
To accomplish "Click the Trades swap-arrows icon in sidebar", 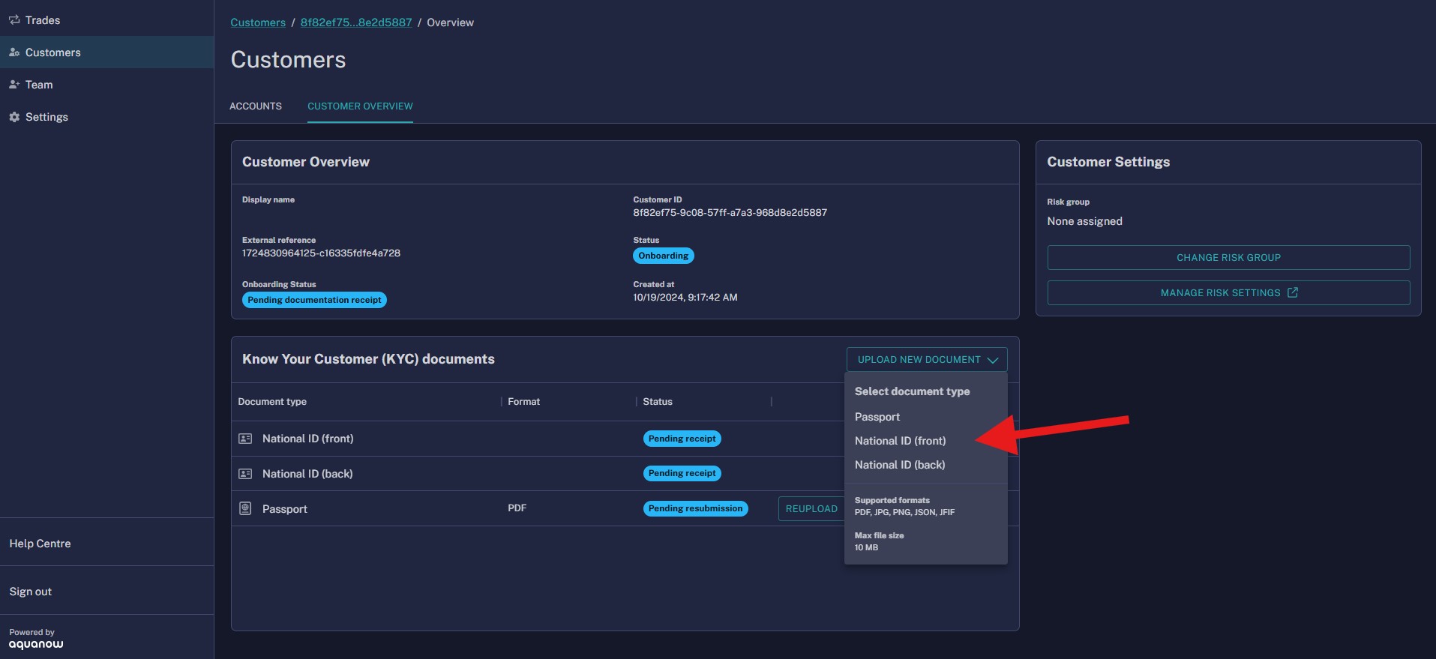I will tap(14, 20).
